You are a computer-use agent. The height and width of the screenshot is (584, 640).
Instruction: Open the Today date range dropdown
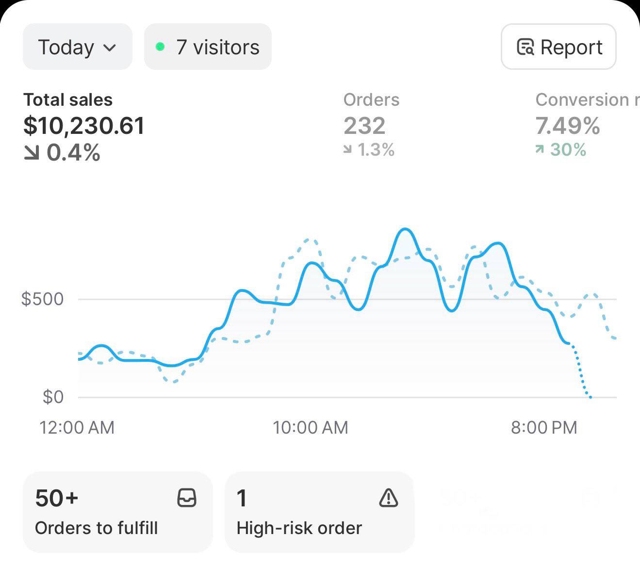[77, 47]
